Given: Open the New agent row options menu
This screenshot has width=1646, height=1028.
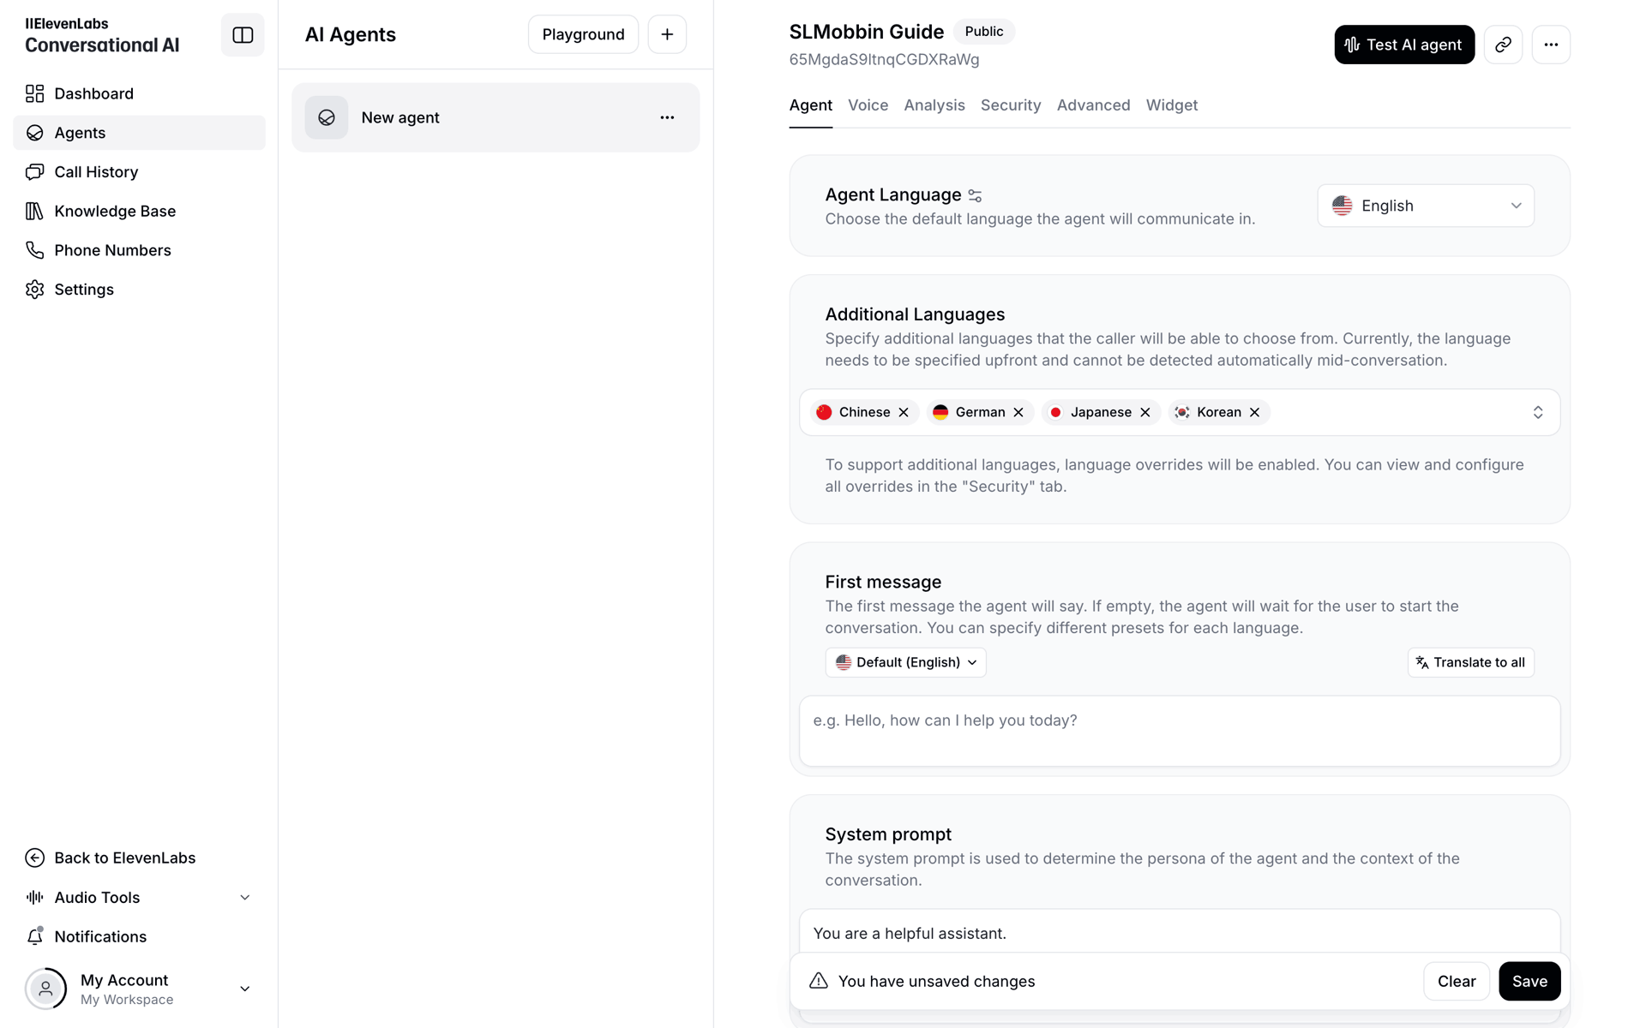Looking at the screenshot, I should [x=667, y=117].
